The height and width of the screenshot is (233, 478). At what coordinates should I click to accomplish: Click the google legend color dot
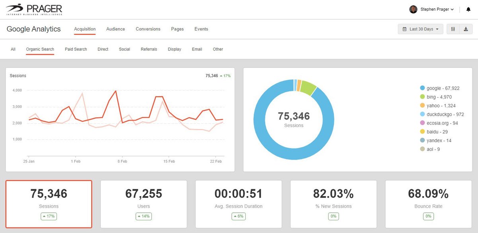[422, 88]
